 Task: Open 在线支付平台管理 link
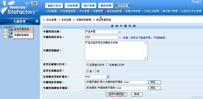(x=191, y=11)
